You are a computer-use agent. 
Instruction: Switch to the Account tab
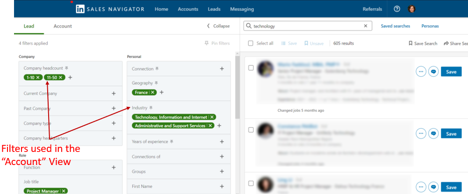click(63, 26)
